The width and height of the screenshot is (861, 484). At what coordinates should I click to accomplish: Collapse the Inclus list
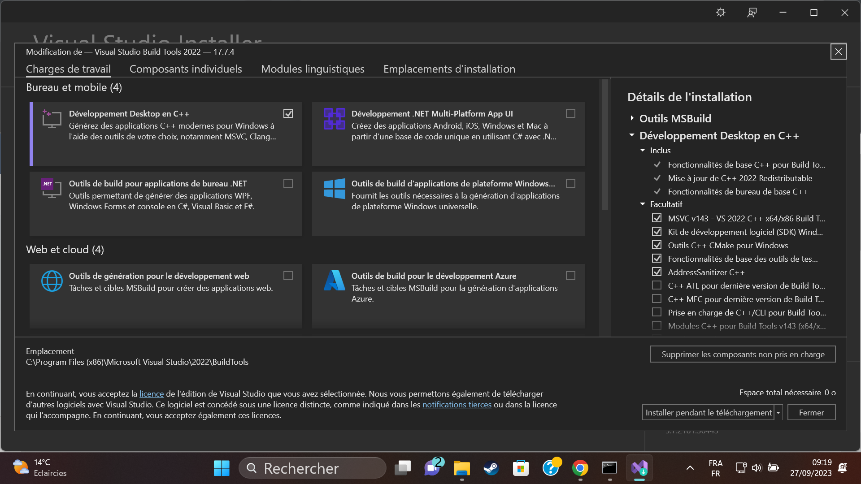point(643,151)
